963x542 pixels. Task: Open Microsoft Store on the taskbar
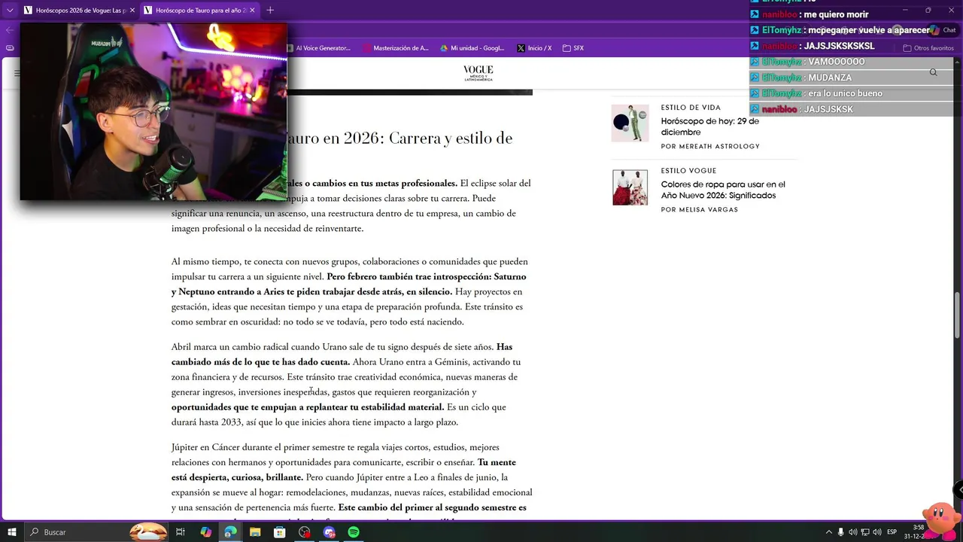point(280,532)
